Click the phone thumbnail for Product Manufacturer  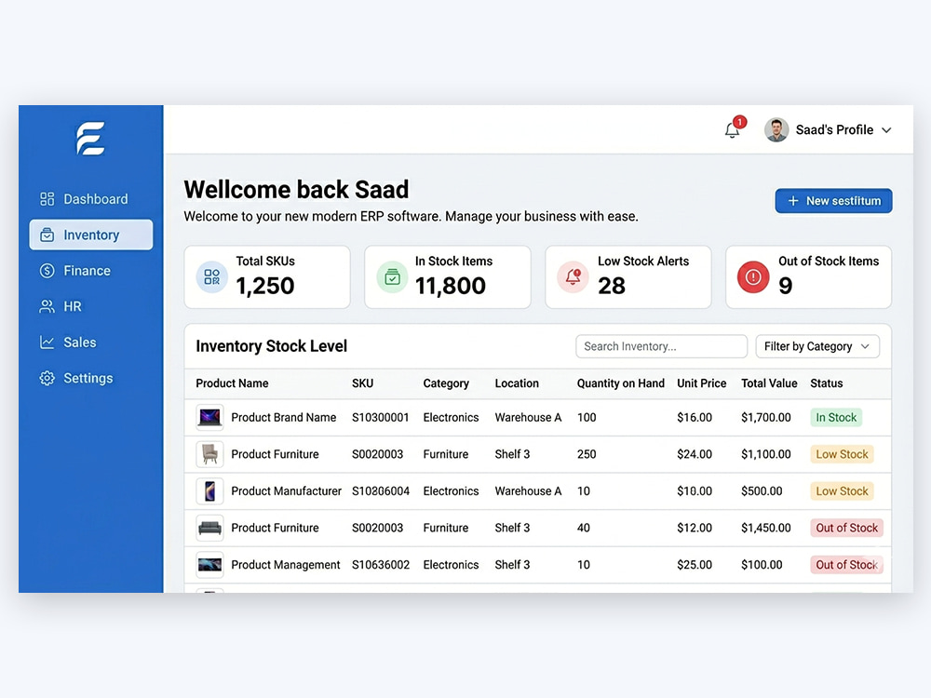pyautogui.click(x=209, y=490)
